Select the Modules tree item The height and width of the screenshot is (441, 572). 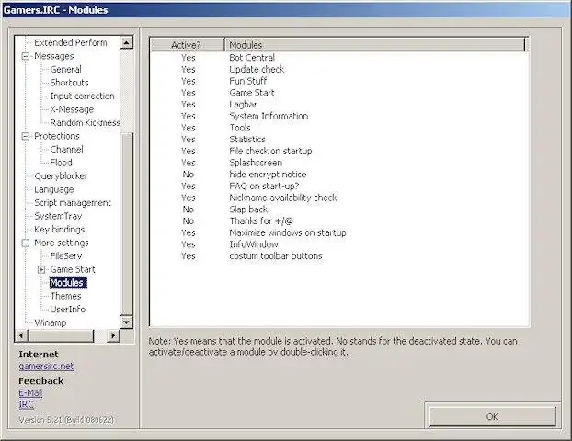[68, 283]
